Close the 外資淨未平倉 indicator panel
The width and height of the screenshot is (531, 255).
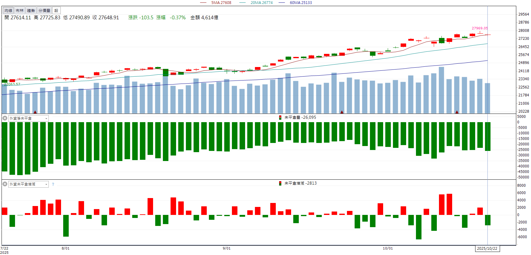pos(5,118)
